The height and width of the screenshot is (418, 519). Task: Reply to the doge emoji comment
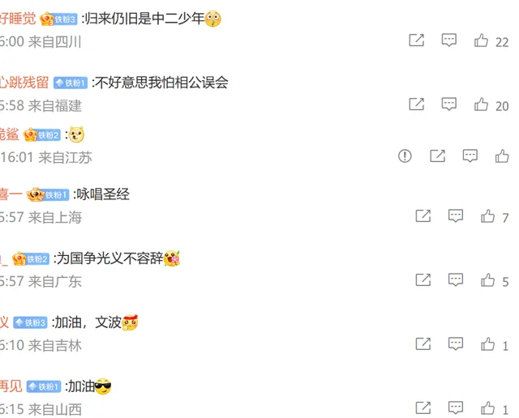point(470,156)
